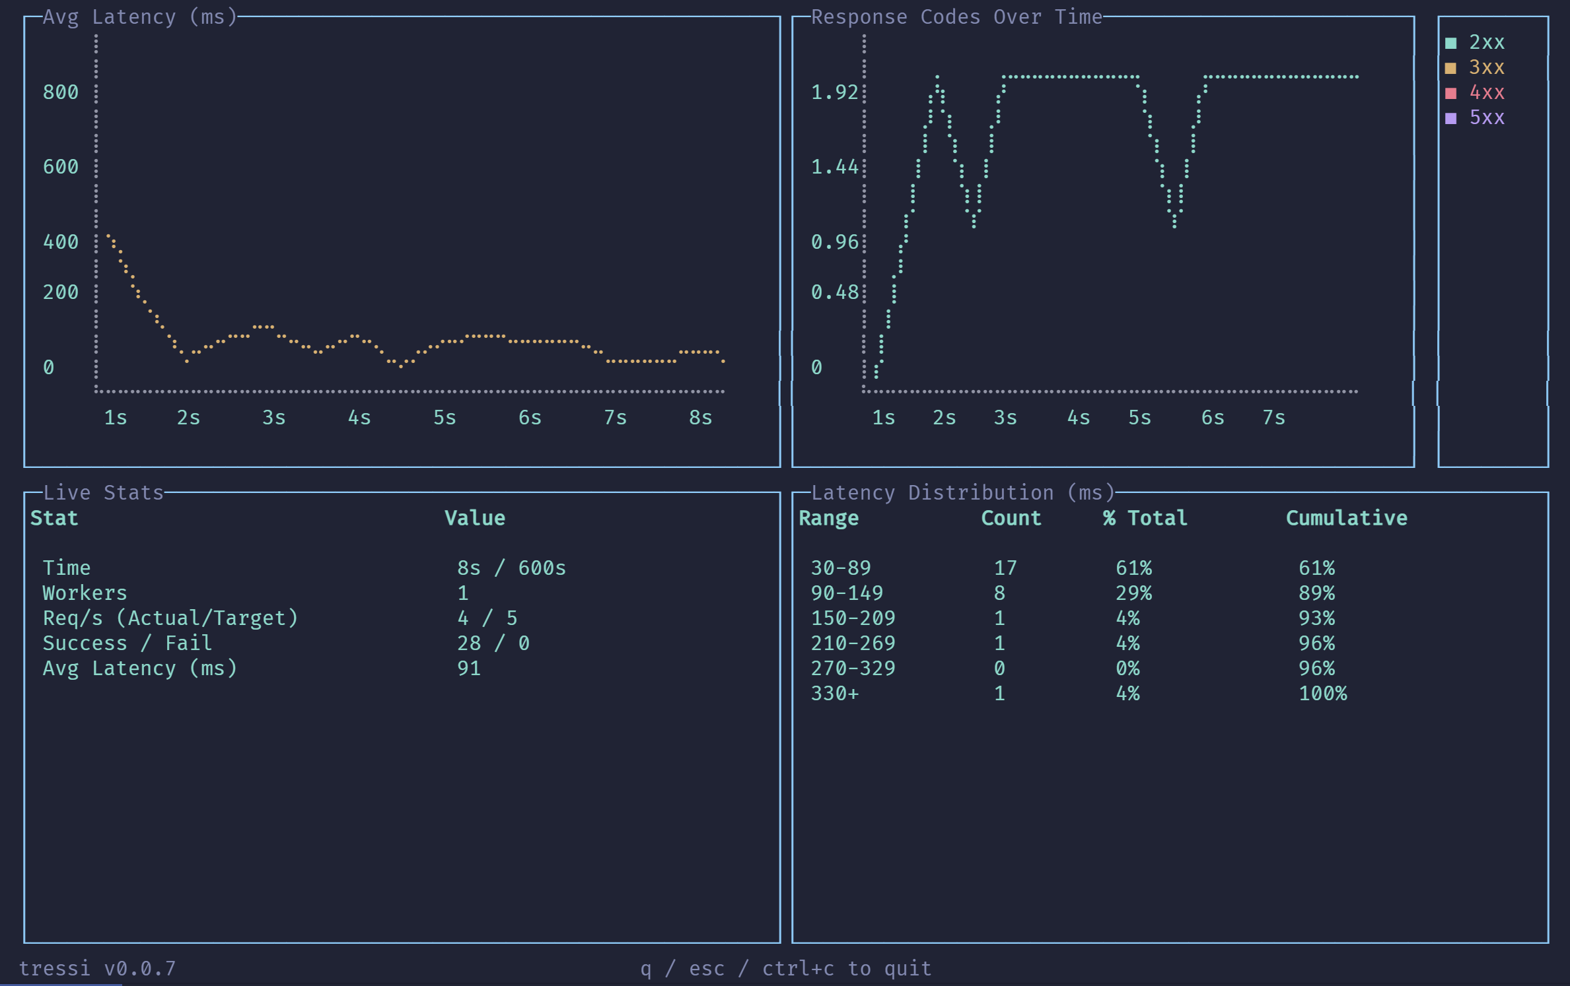Click the '0%' total for range 270-329
Viewport: 1570px width, 986px height.
[x=1128, y=669]
